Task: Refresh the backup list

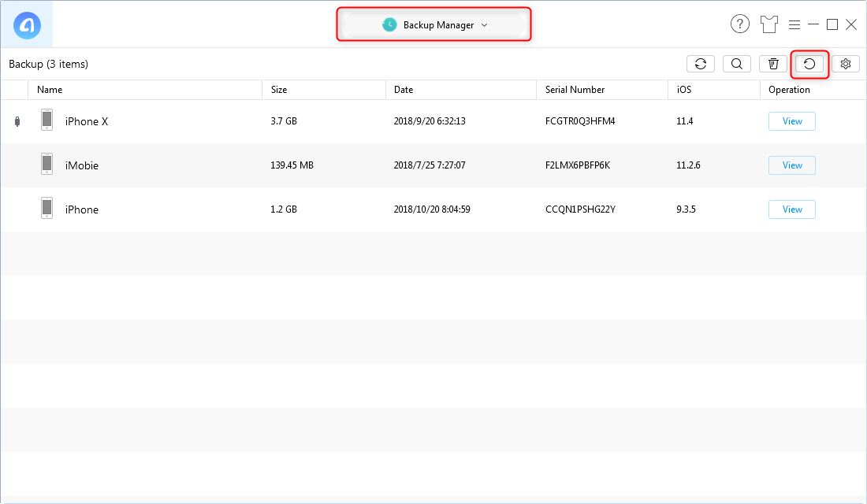Action: [x=701, y=64]
